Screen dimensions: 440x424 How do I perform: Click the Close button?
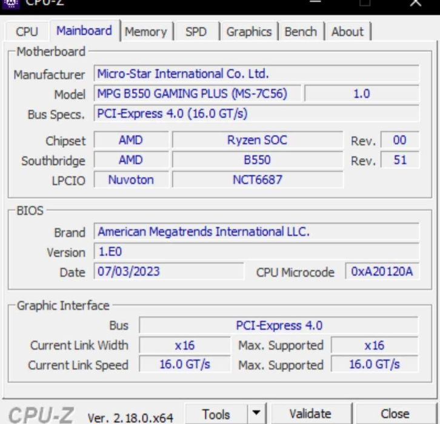tap(395, 414)
